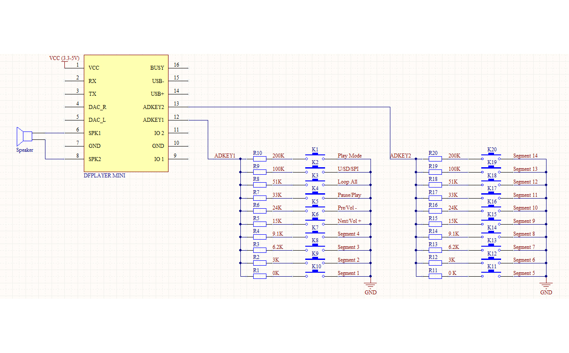Select the ADKEY2 net label beside R20
This screenshot has height=353, width=569.
point(401,156)
